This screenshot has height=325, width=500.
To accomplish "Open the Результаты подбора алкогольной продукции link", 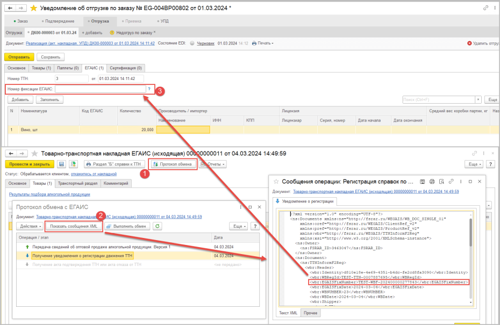I will coord(49,194).
